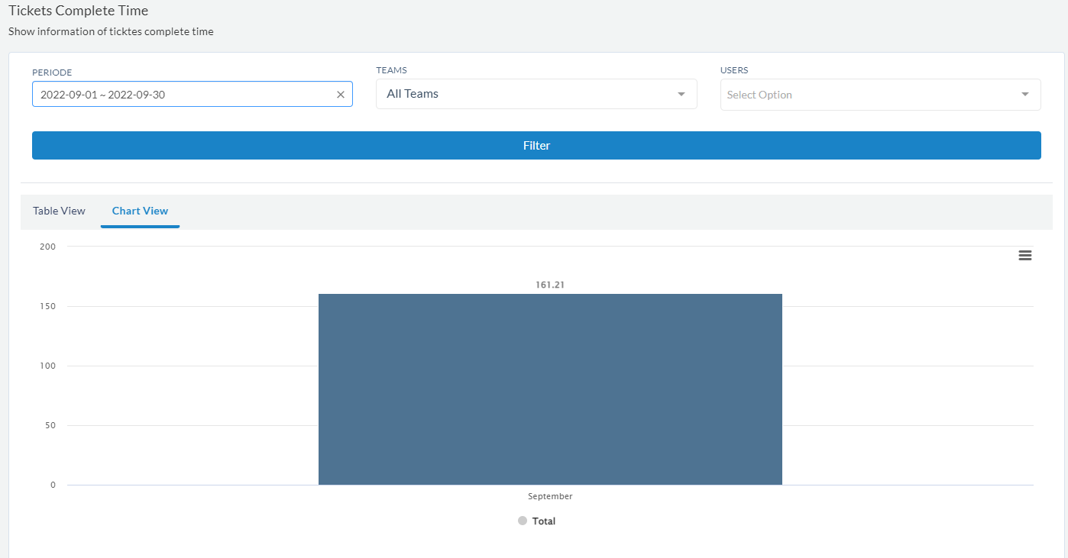Click the Total legend text
The height and width of the screenshot is (558, 1068).
pos(544,521)
